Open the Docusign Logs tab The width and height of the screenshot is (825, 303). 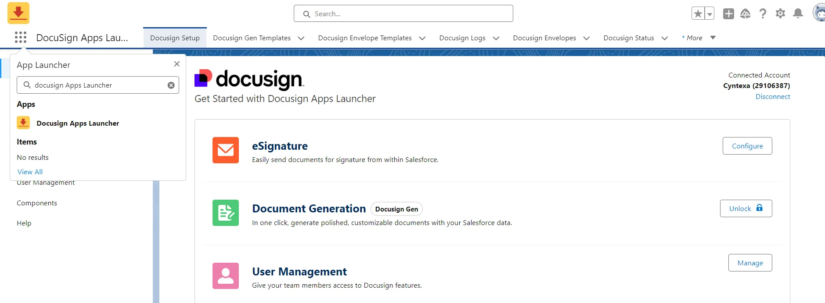pos(462,38)
